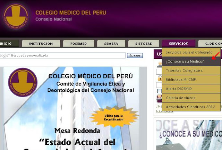Open the INICIO tab
This screenshot has height=150, width=222.
point(9,43)
